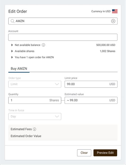Select the Buy AMZN tab

(19, 69)
